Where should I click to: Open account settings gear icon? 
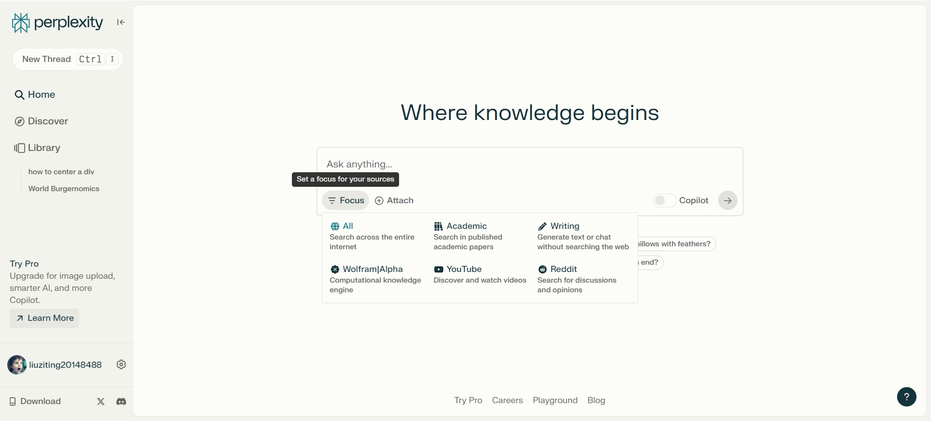point(121,364)
